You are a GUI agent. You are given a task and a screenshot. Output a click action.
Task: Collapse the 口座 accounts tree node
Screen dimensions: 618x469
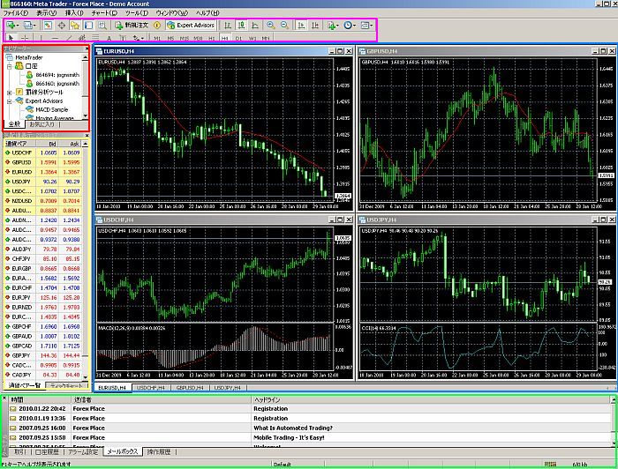click(x=10, y=66)
